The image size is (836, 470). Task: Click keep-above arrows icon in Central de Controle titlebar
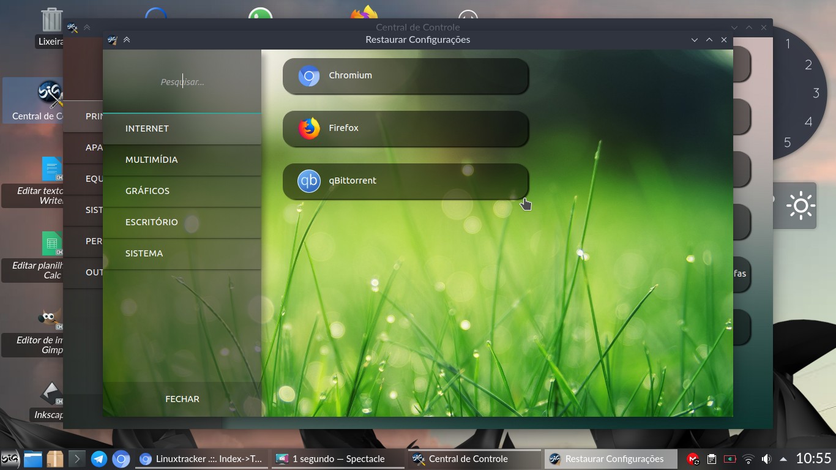coord(87,28)
